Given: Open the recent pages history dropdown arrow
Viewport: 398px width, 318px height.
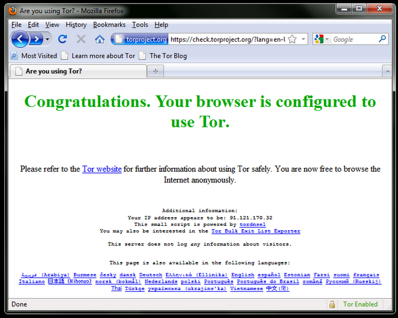Looking at the screenshot, I should click(x=47, y=39).
